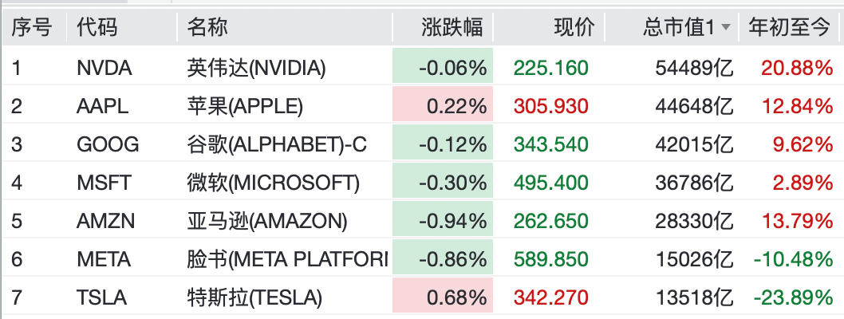The image size is (844, 319).
Task: Click the 年初至今 column header
Action: [x=789, y=27]
